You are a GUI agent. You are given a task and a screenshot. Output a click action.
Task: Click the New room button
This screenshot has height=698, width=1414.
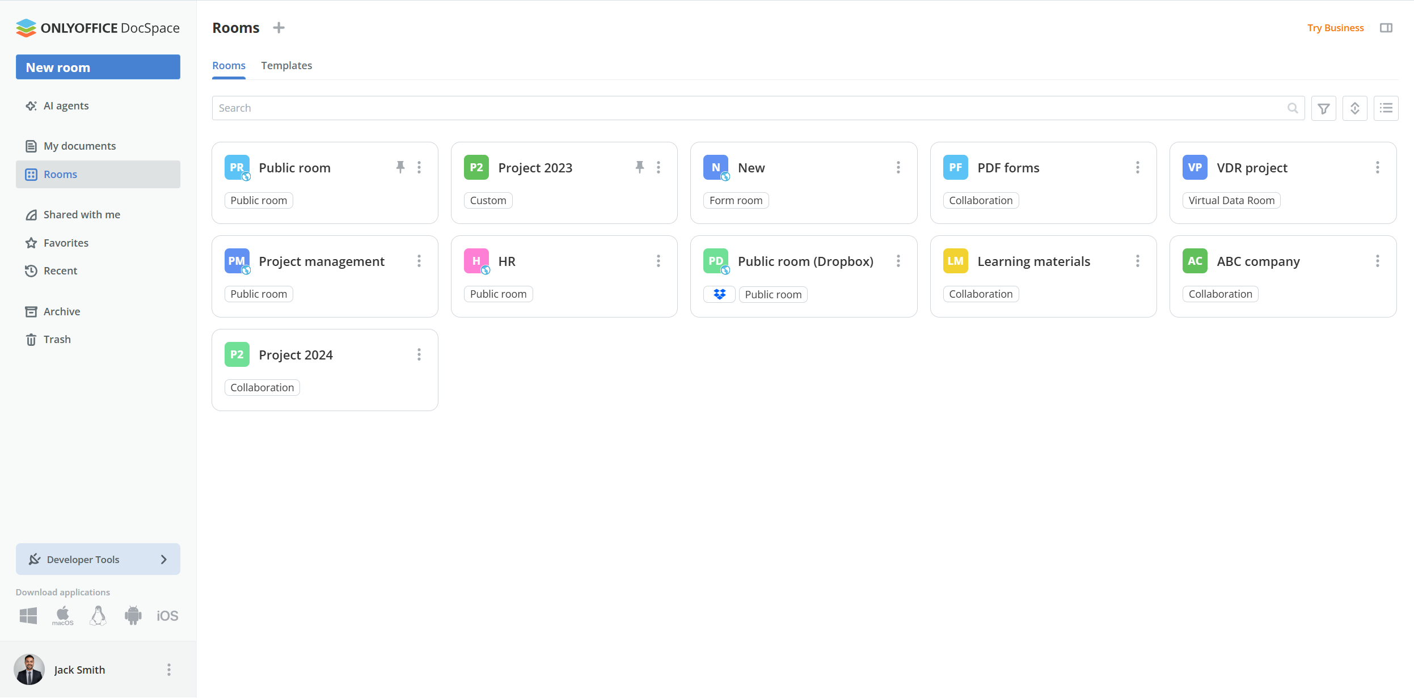click(98, 67)
